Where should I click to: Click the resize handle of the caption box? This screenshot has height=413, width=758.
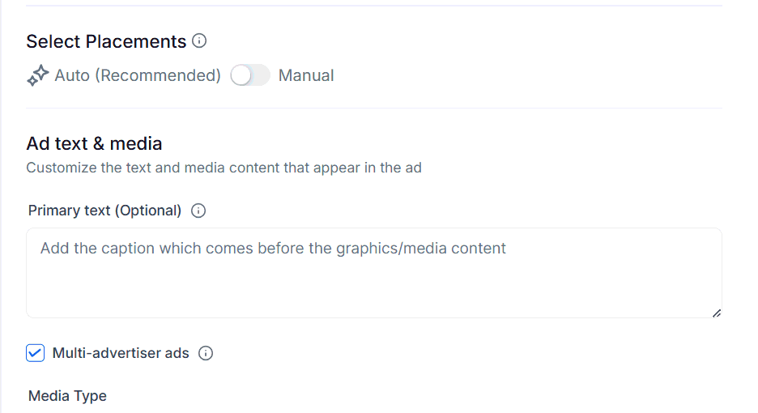[716, 313]
